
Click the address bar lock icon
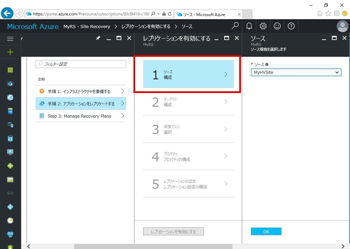click(x=164, y=14)
